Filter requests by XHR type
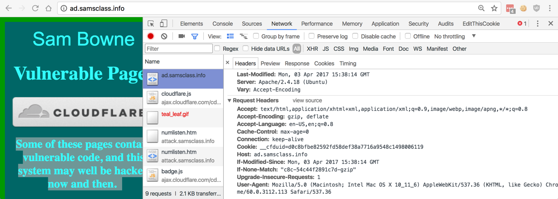This screenshot has width=558, height=199. pyautogui.click(x=312, y=49)
